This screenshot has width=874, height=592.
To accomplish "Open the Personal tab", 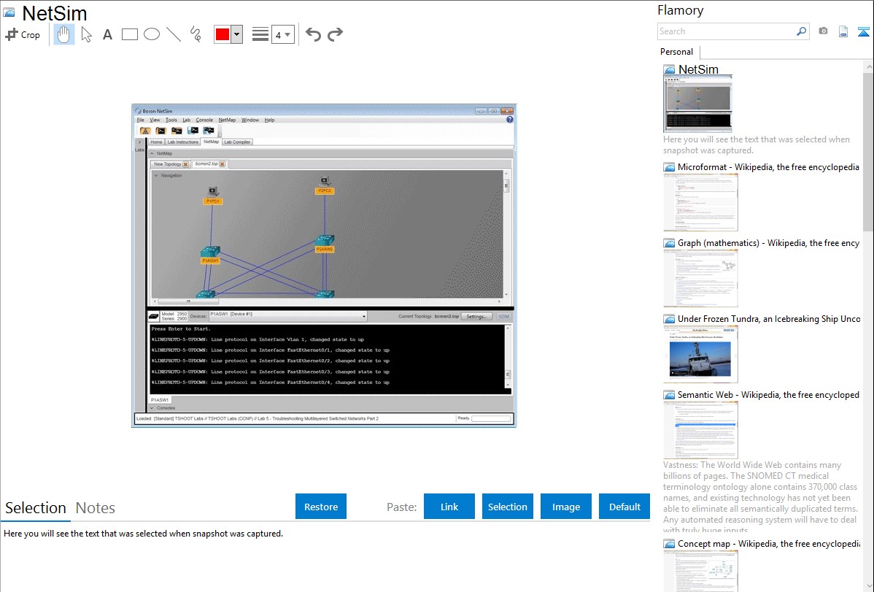I will [x=676, y=52].
